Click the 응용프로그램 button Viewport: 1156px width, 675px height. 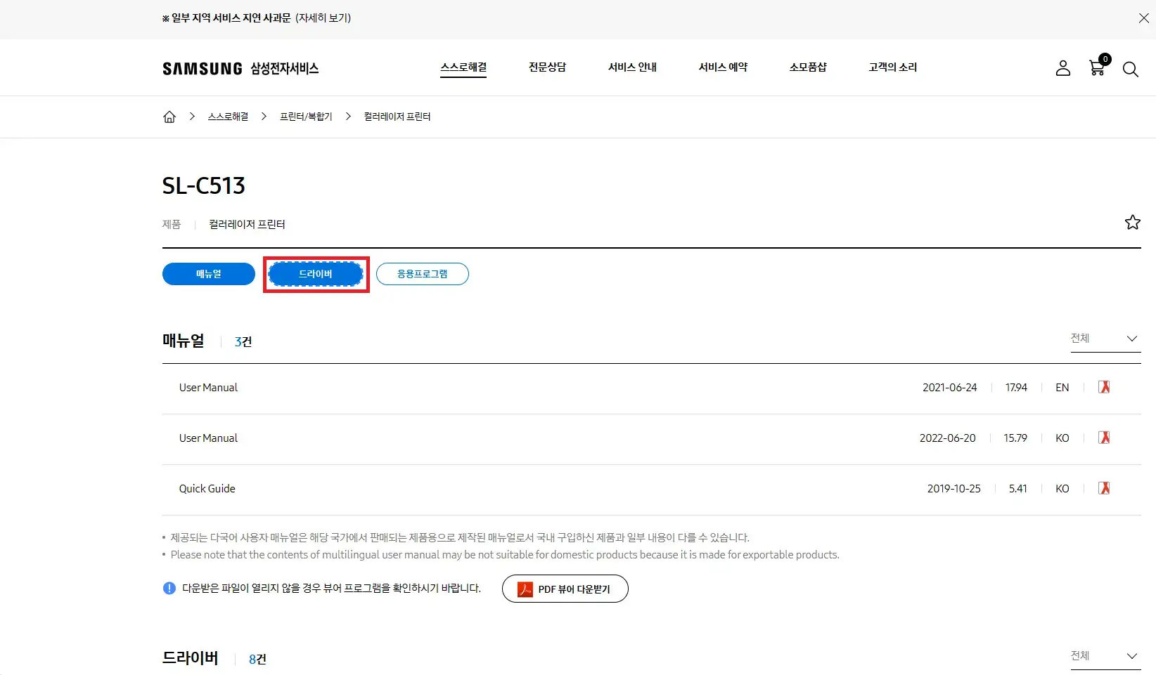422,274
